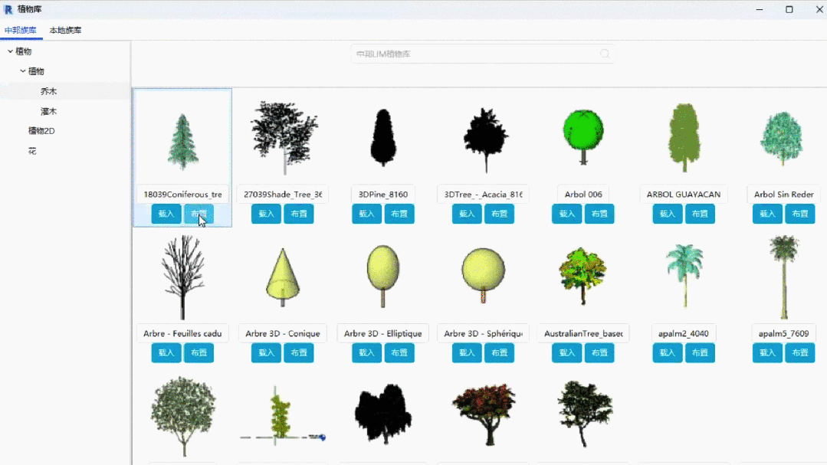
Task: Load the Arbre - Feuilles caduques family
Action: [x=166, y=352]
